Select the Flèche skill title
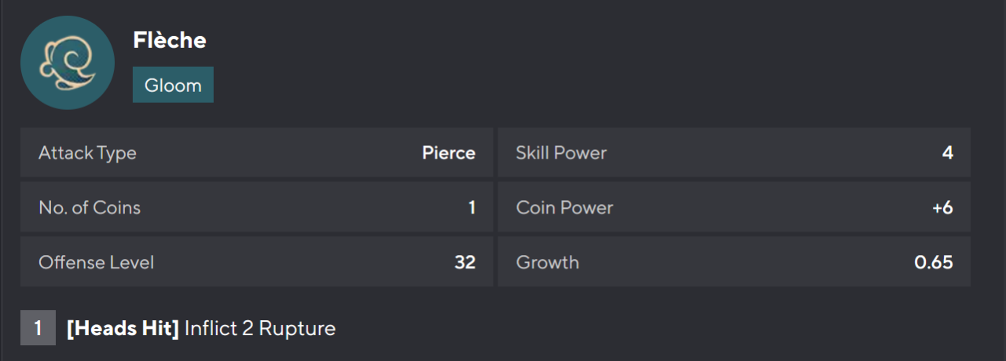Image resolution: width=1006 pixels, height=361 pixels. coord(170,41)
